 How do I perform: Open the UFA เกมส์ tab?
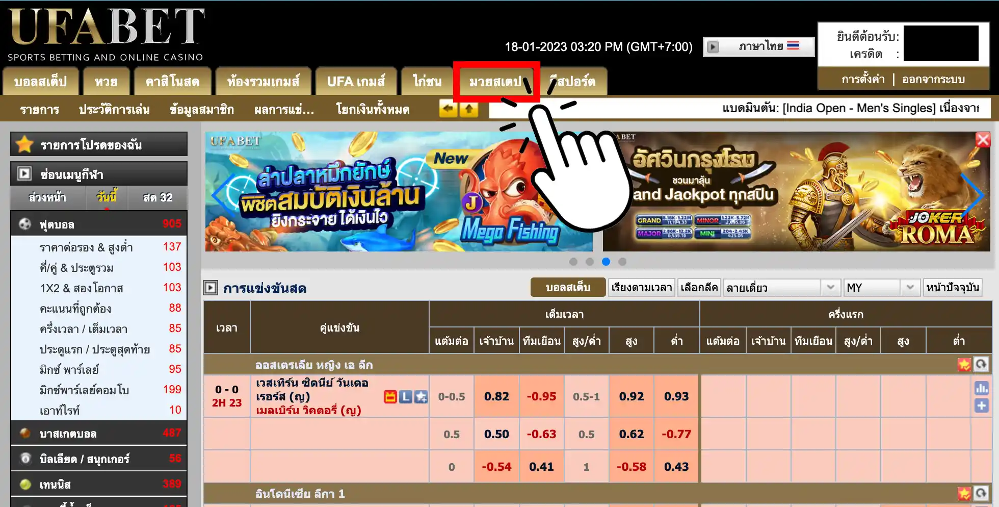coord(356,81)
